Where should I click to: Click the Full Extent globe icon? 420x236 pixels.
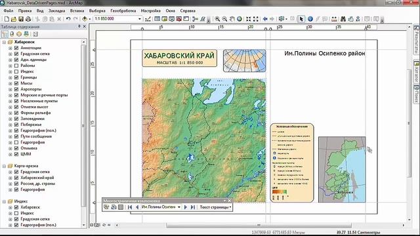pyautogui.click(x=240, y=19)
